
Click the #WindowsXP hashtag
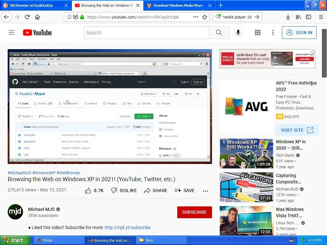44,173
